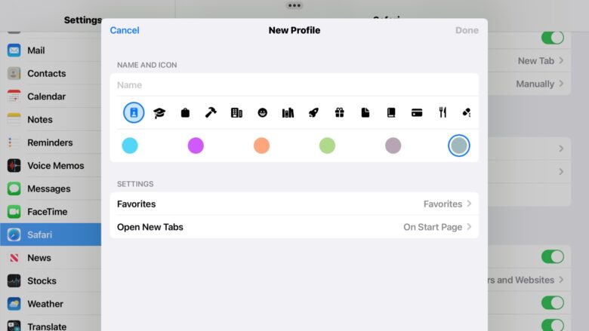The image size is (589, 331).
Task: Cancel the New Profile dialog
Action: pos(125,30)
